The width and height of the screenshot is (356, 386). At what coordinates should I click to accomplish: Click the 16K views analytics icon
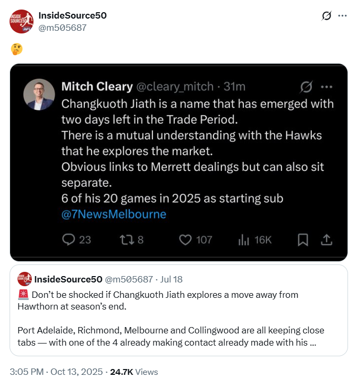point(244,240)
